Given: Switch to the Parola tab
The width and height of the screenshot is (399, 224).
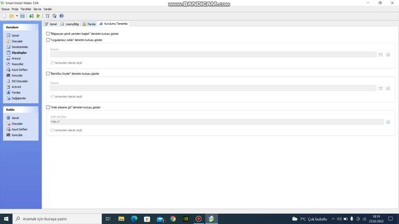Looking at the screenshot, I should [89, 24].
